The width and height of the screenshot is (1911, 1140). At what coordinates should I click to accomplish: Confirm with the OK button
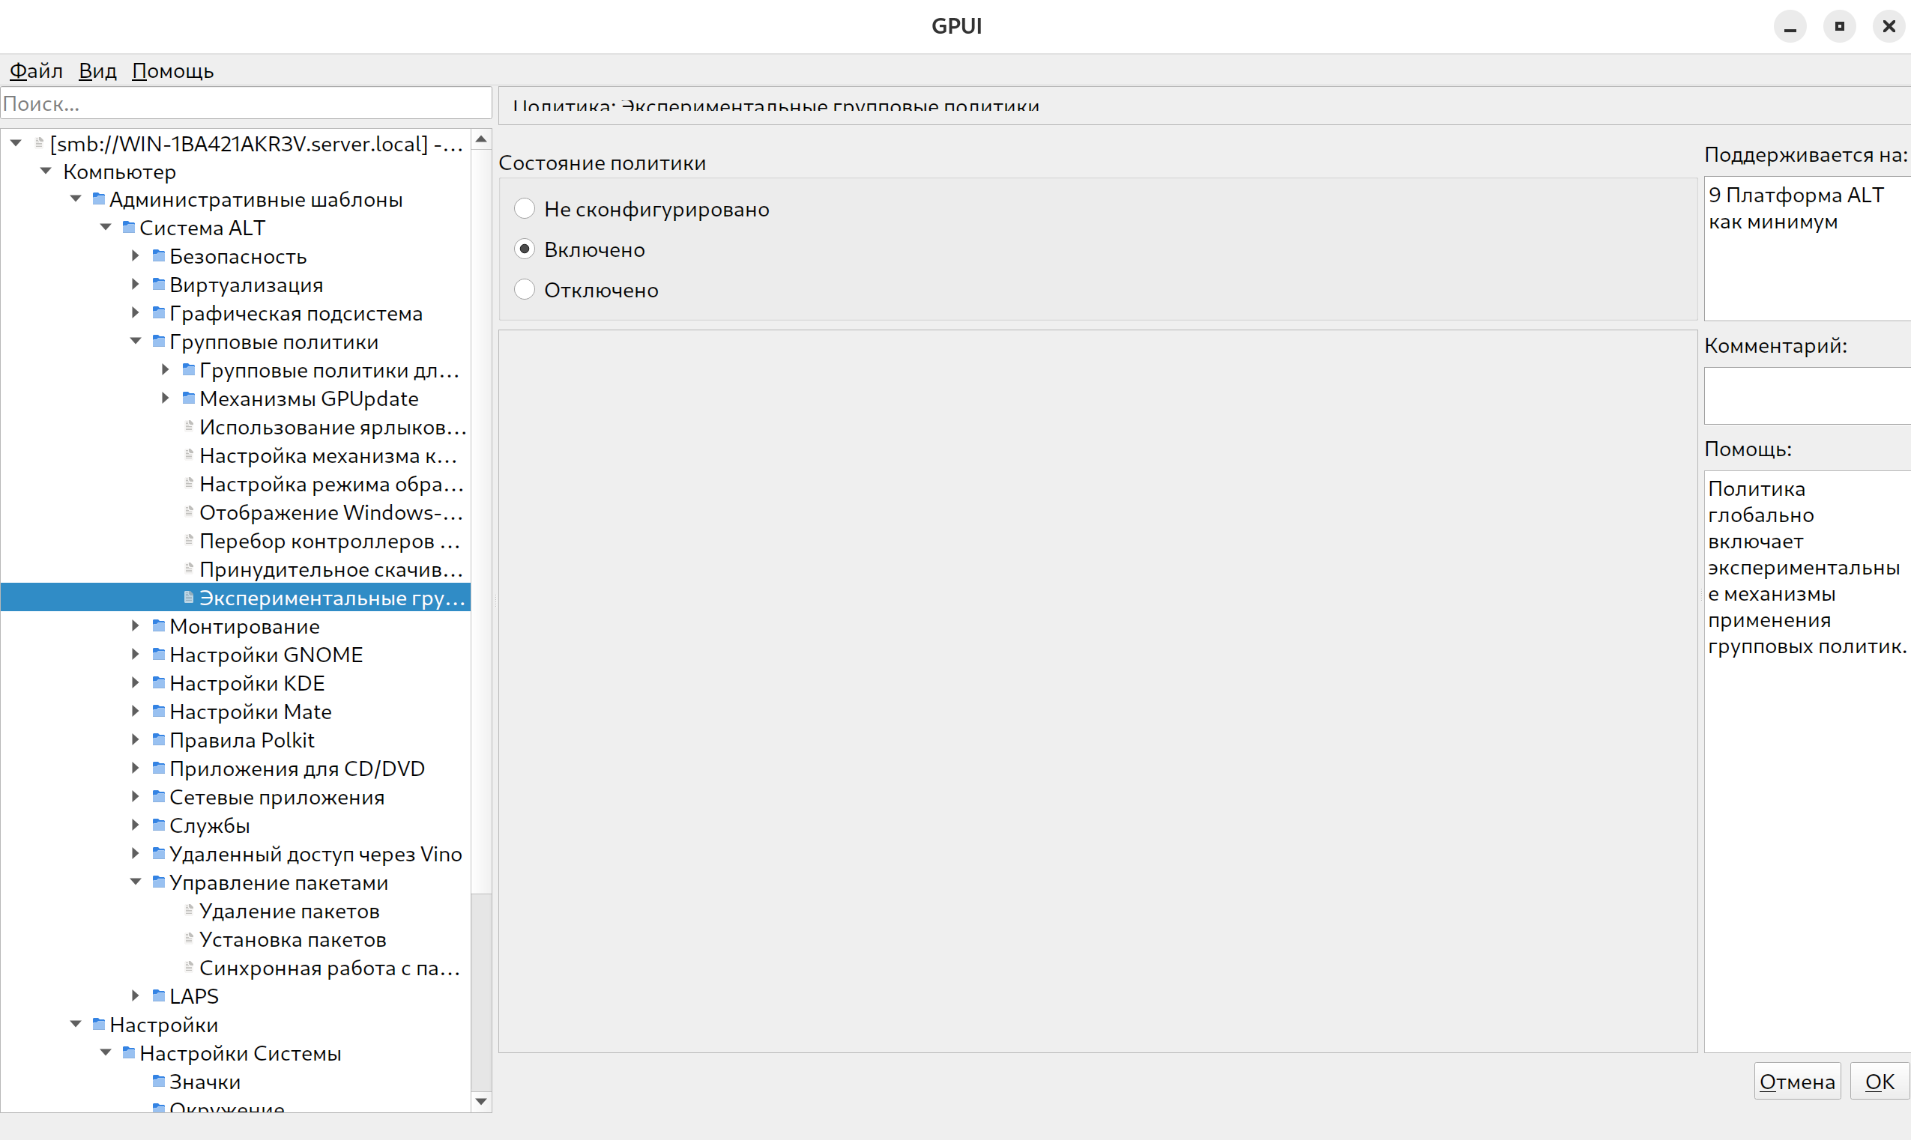point(1879,1081)
